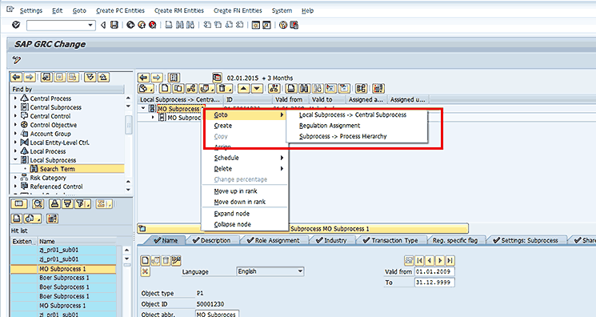The height and width of the screenshot is (317, 596).
Task: Click the last record arrow above Valid from
Action: 450,260
